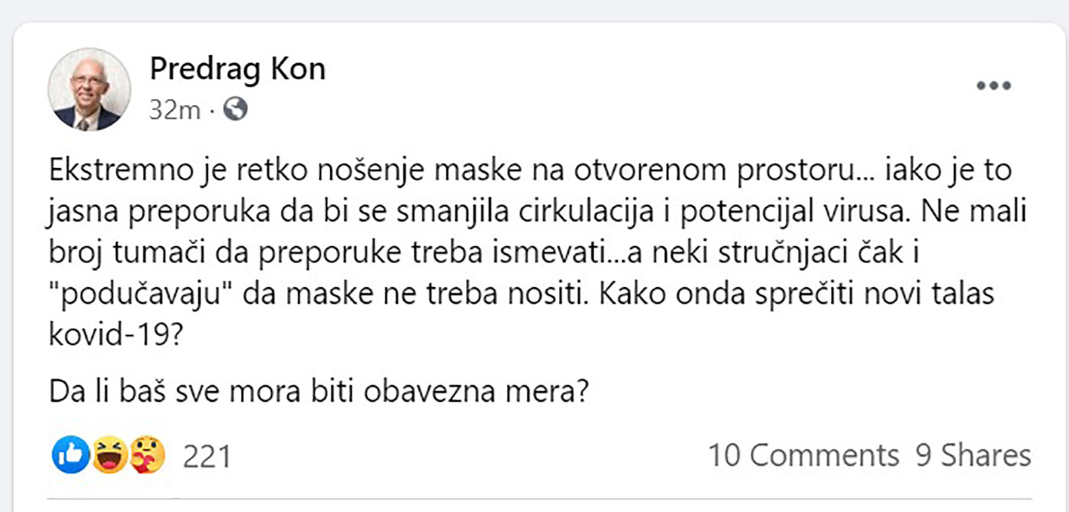The image size is (1069, 512).
Task: Click Predrag Kon's name link
Action: click(238, 68)
